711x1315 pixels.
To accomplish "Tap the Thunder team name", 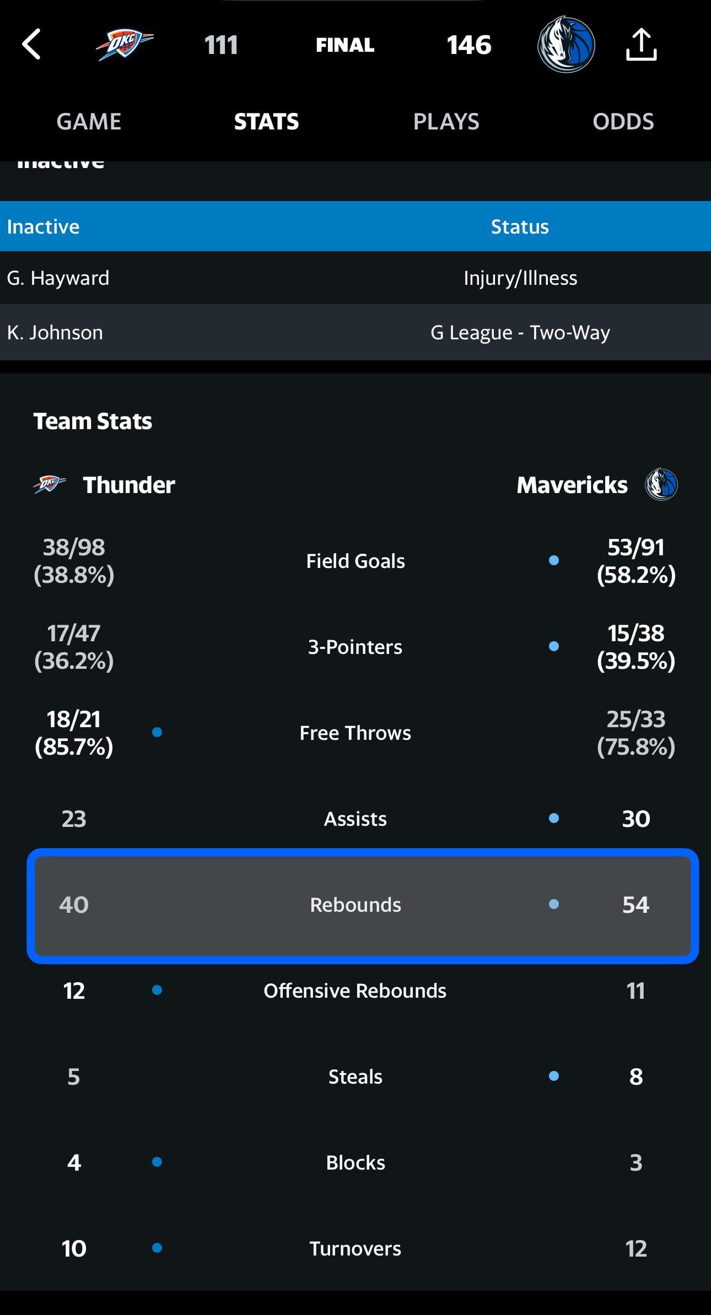I will (x=129, y=485).
